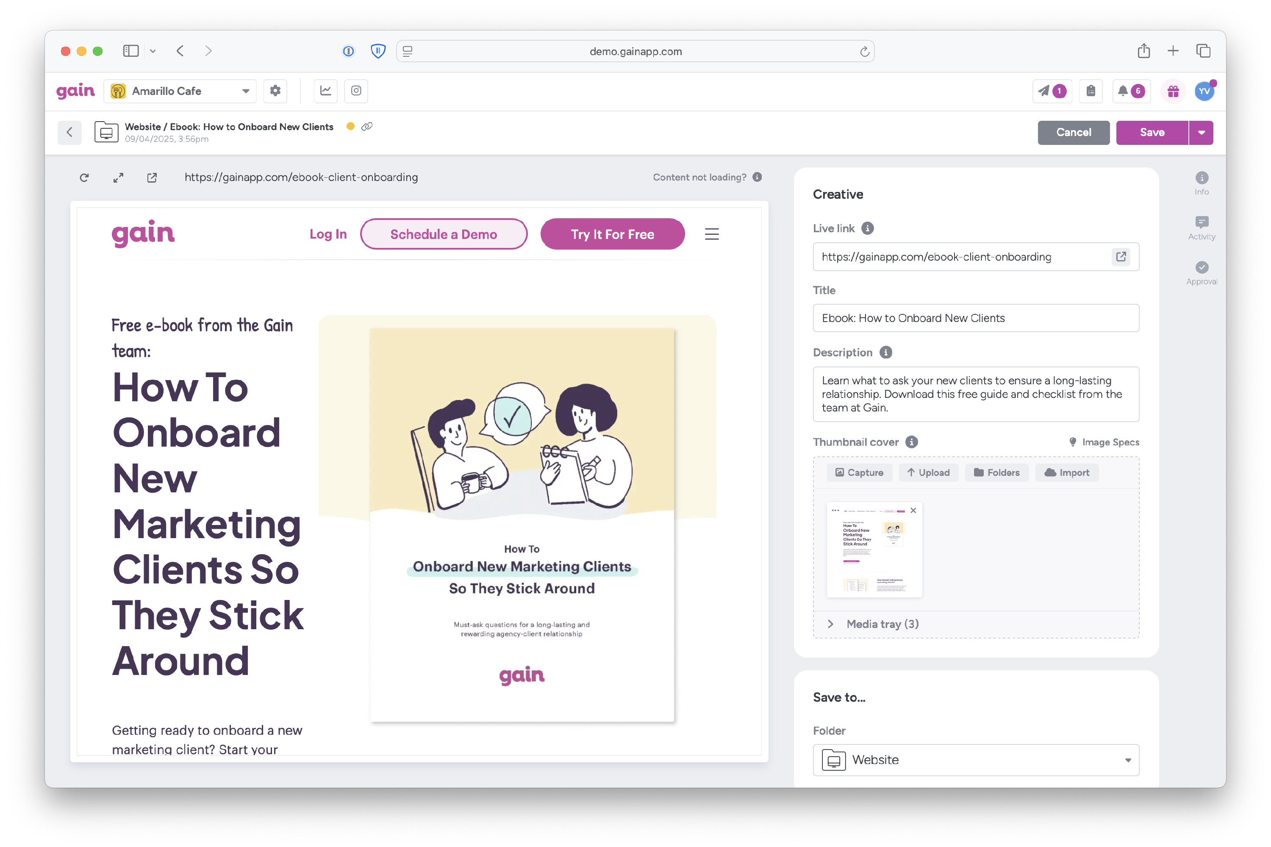1271x847 pixels.
Task: Open Amarillo Cafe workspace dropdown
Action: point(180,91)
